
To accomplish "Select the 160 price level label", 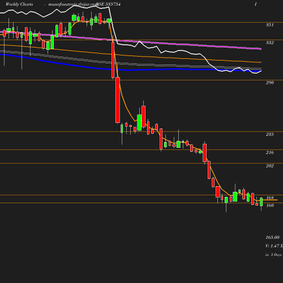I will click(270, 205).
